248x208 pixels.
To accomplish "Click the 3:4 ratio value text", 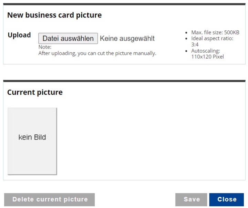I will point(195,45).
